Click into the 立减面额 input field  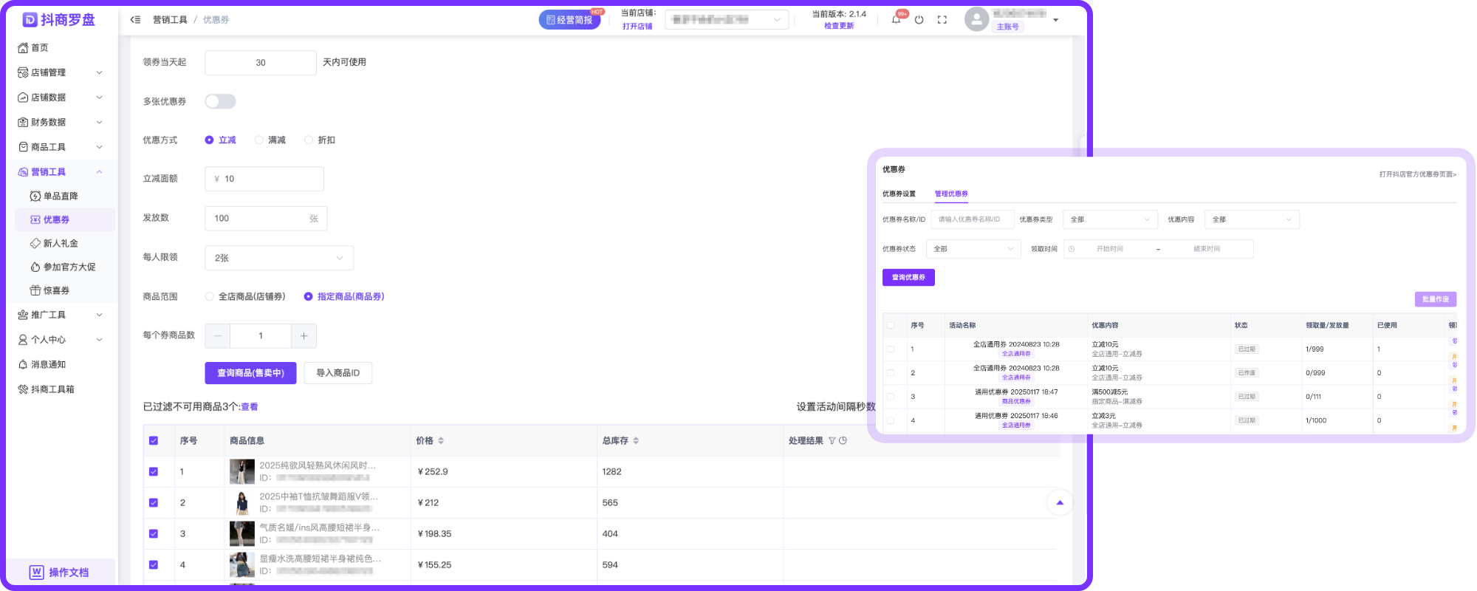pyautogui.click(x=270, y=179)
